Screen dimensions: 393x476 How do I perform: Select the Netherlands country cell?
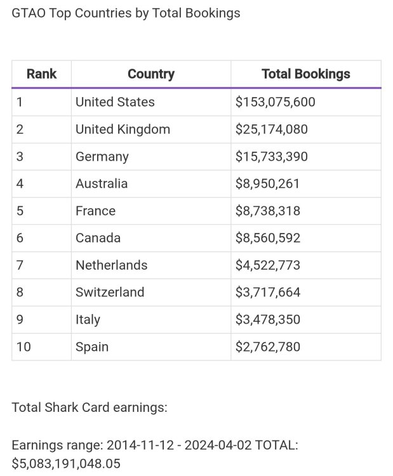point(111,266)
